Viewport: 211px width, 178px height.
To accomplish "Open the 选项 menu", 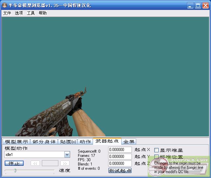I will click(x=19, y=13).
